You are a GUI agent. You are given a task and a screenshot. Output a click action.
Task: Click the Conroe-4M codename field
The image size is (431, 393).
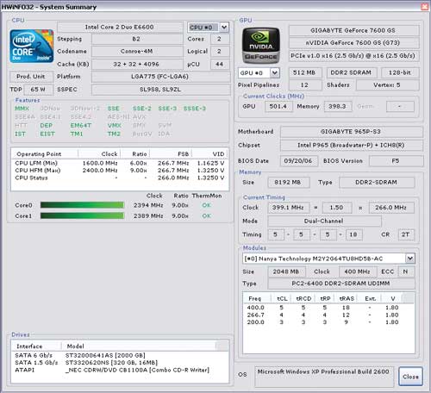137,51
